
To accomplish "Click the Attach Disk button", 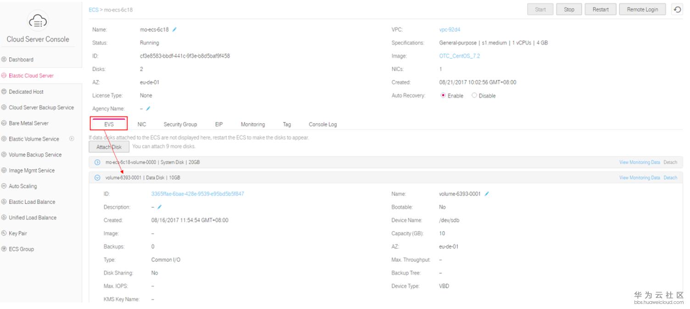I will [x=109, y=147].
